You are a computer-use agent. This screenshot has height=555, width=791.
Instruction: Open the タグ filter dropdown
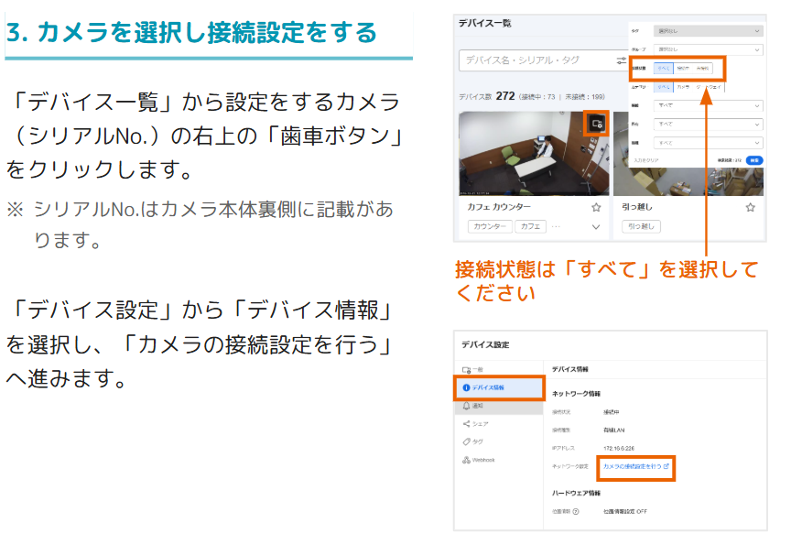click(709, 31)
